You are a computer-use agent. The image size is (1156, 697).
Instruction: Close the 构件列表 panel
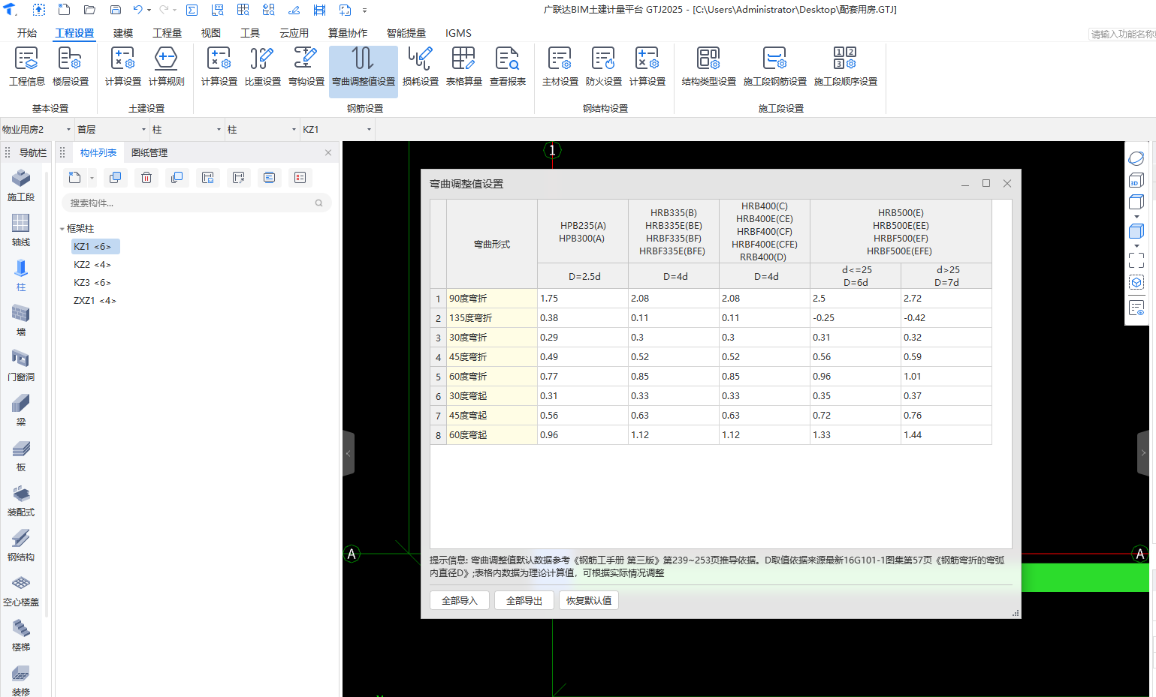(328, 152)
